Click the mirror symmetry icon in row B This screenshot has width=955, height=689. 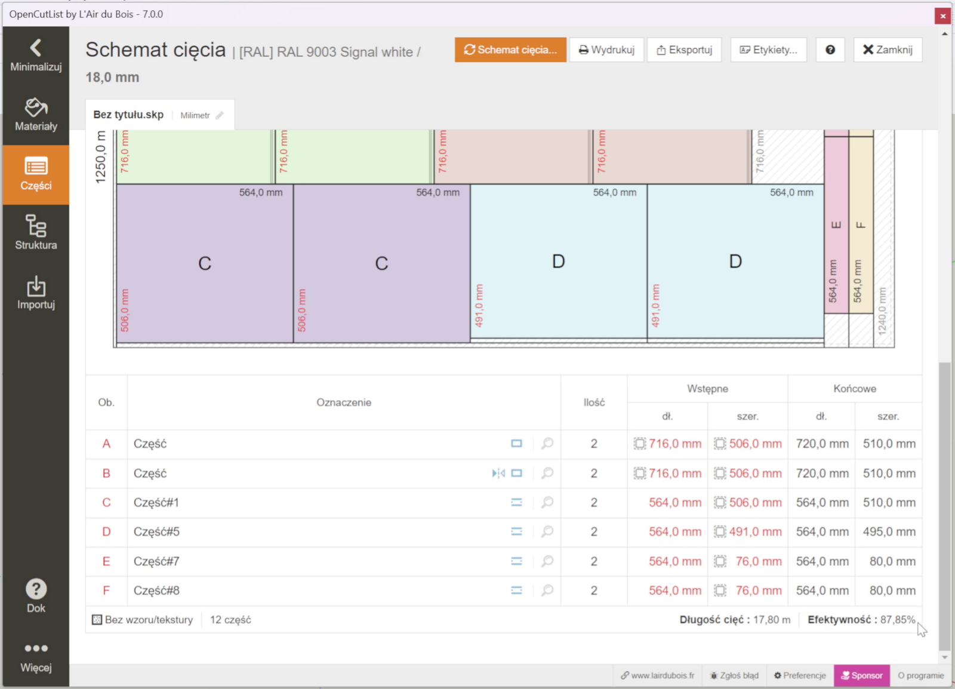point(498,473)
